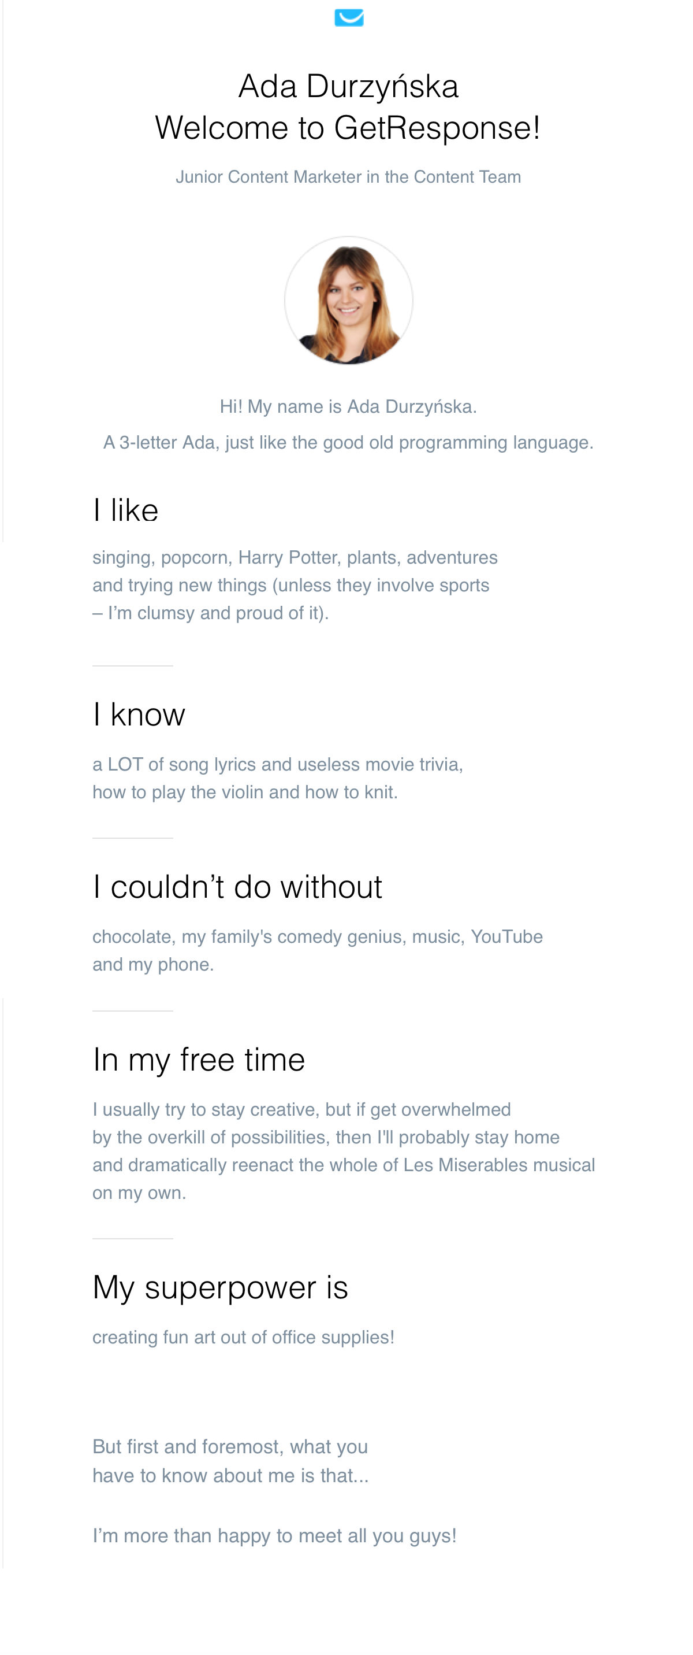This screenshot has height=1655, width=693.
Task: Click the "I couldn't do without" heading
Action: 237,887
